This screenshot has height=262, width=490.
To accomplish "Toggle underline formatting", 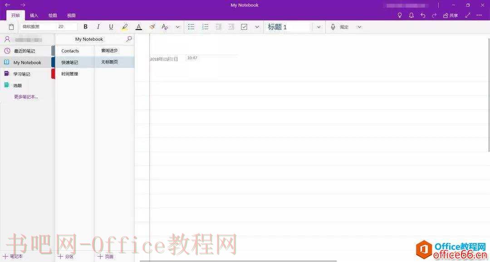I will (x=111, y=27).
